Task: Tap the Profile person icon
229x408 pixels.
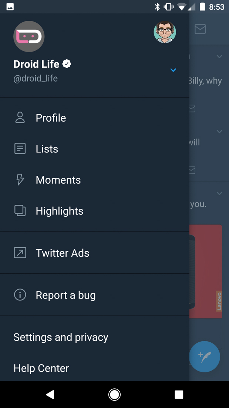Action: tap(20, 118)
